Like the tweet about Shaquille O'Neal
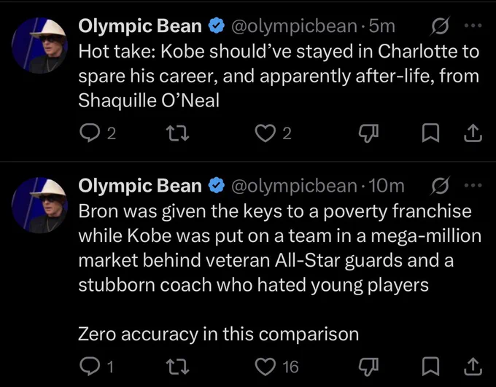Image resolution: width=496 pixels, height=387 pixels. [265, 133]
